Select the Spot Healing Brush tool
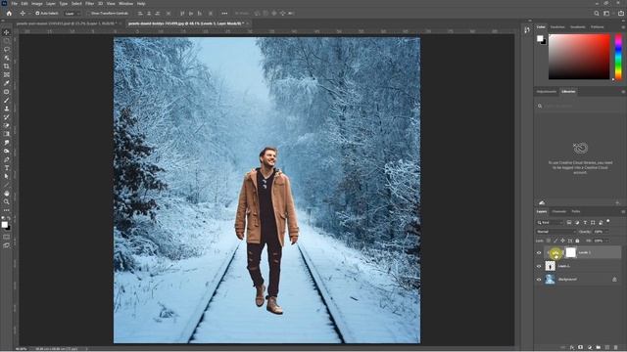Viewport: 627px width, 352px height. point(7,92)
